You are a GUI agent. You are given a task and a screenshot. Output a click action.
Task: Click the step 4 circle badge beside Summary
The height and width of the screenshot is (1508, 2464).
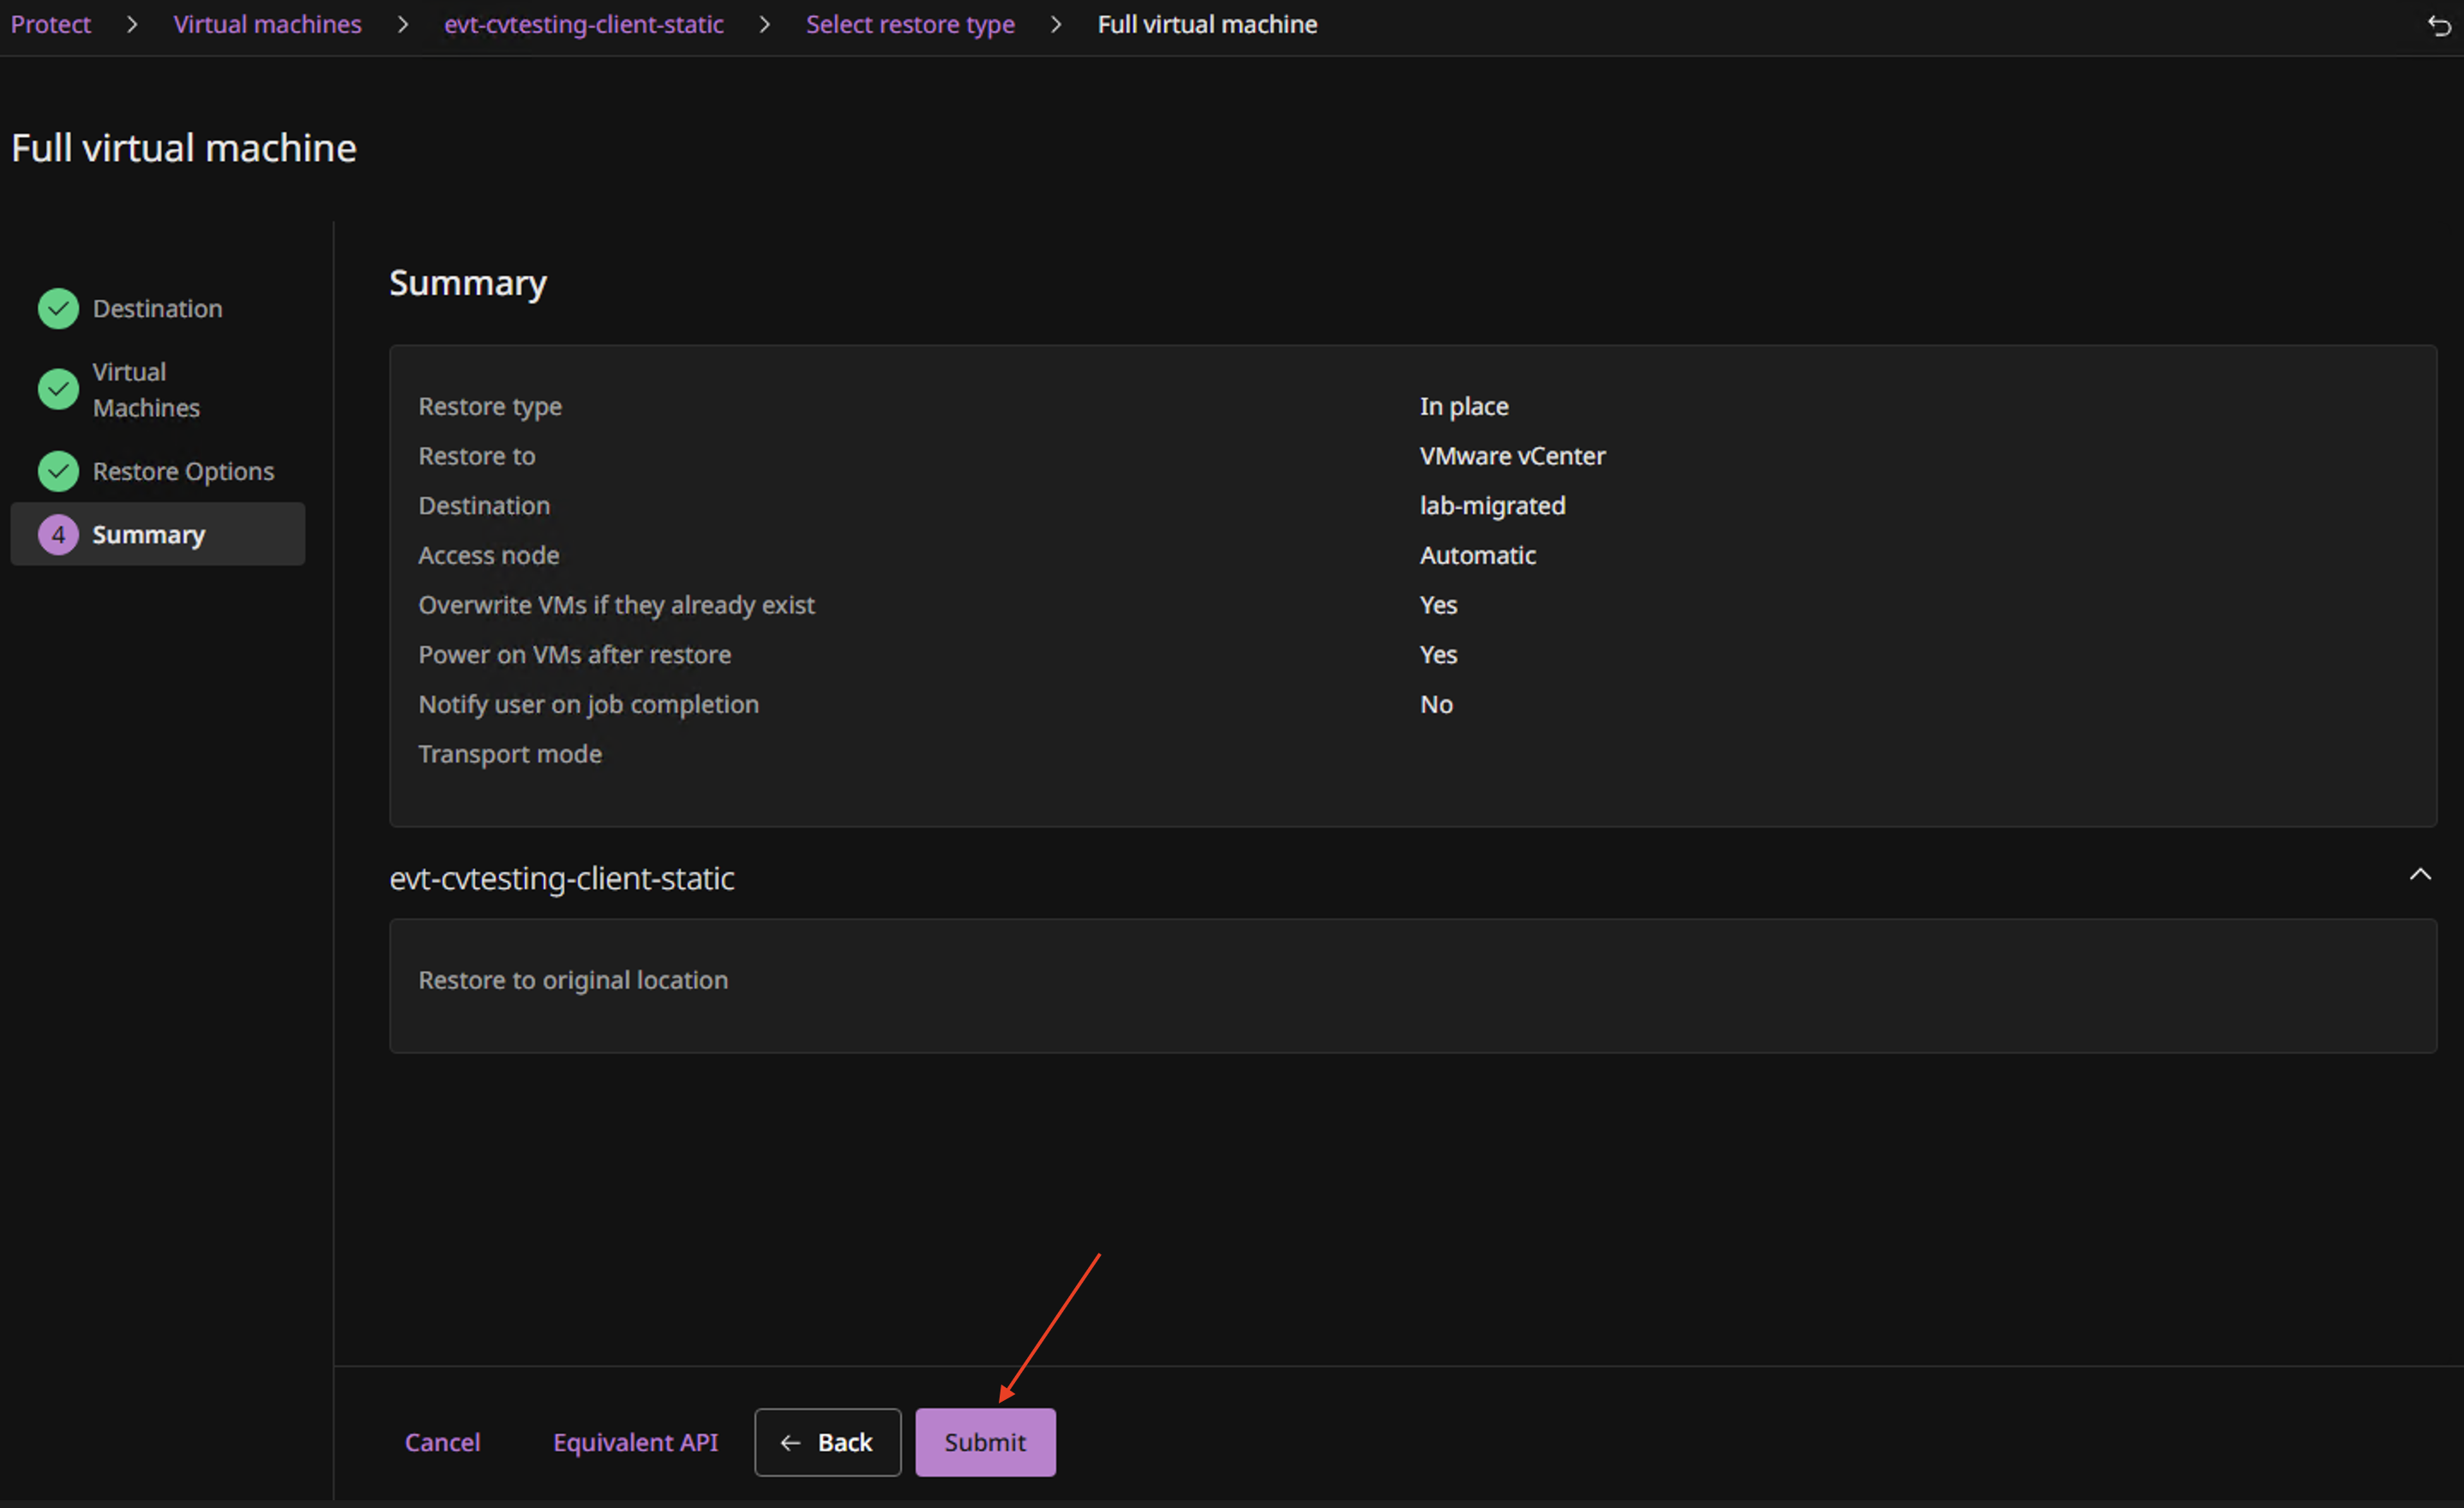point(58,535)
